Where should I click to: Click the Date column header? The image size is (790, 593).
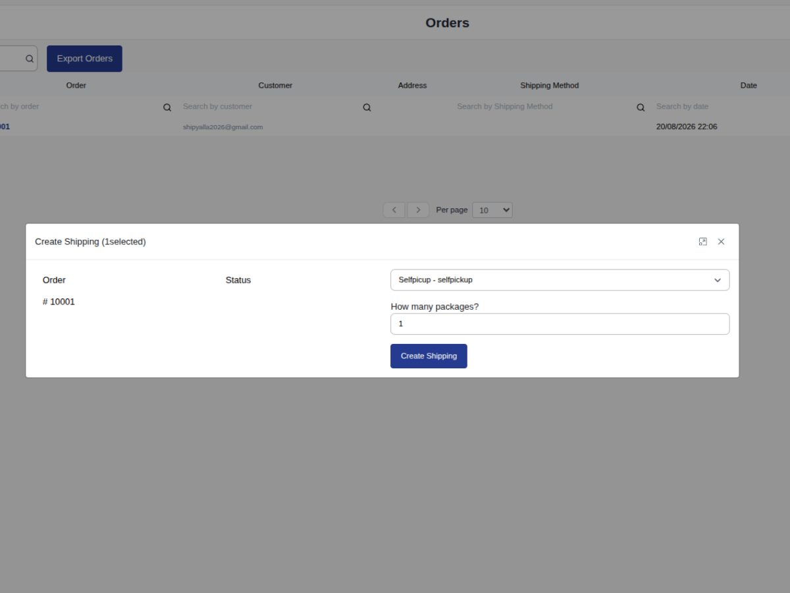(749, 86)
